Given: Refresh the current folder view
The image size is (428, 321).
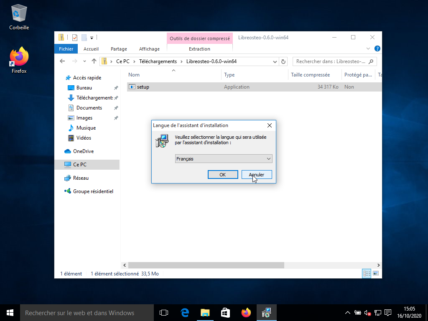Looking at the screenshot, I should (283, 62).
